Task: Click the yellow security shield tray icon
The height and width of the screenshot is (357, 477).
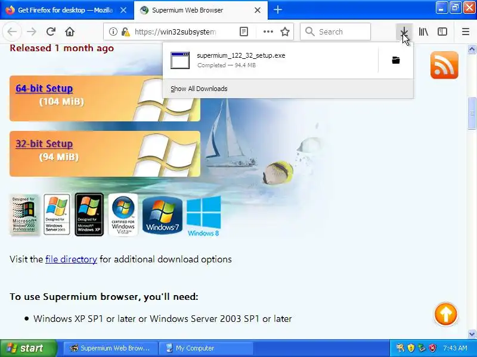Action: coord(411,347)
